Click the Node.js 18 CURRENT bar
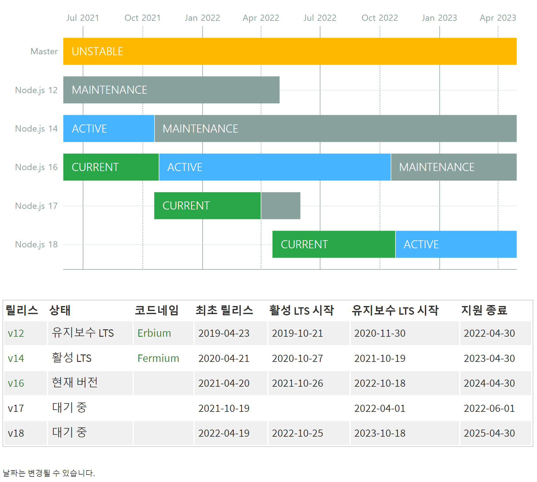Screen dimensions: 537x482 click(334, 244)
